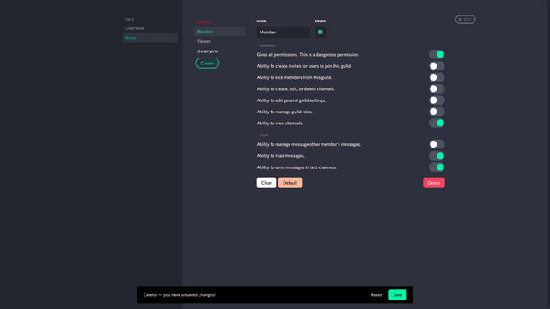Click the GENERAL section heading
The width and height of the screenshot is (550, 309).
click(267, 45)
